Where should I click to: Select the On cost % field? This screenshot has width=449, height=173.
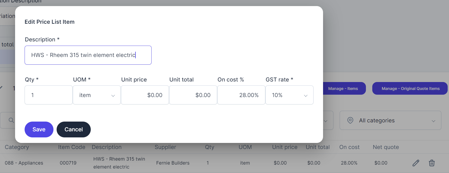(241, 95)
